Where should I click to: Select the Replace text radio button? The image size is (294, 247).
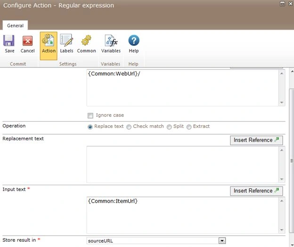coord(90,127)
